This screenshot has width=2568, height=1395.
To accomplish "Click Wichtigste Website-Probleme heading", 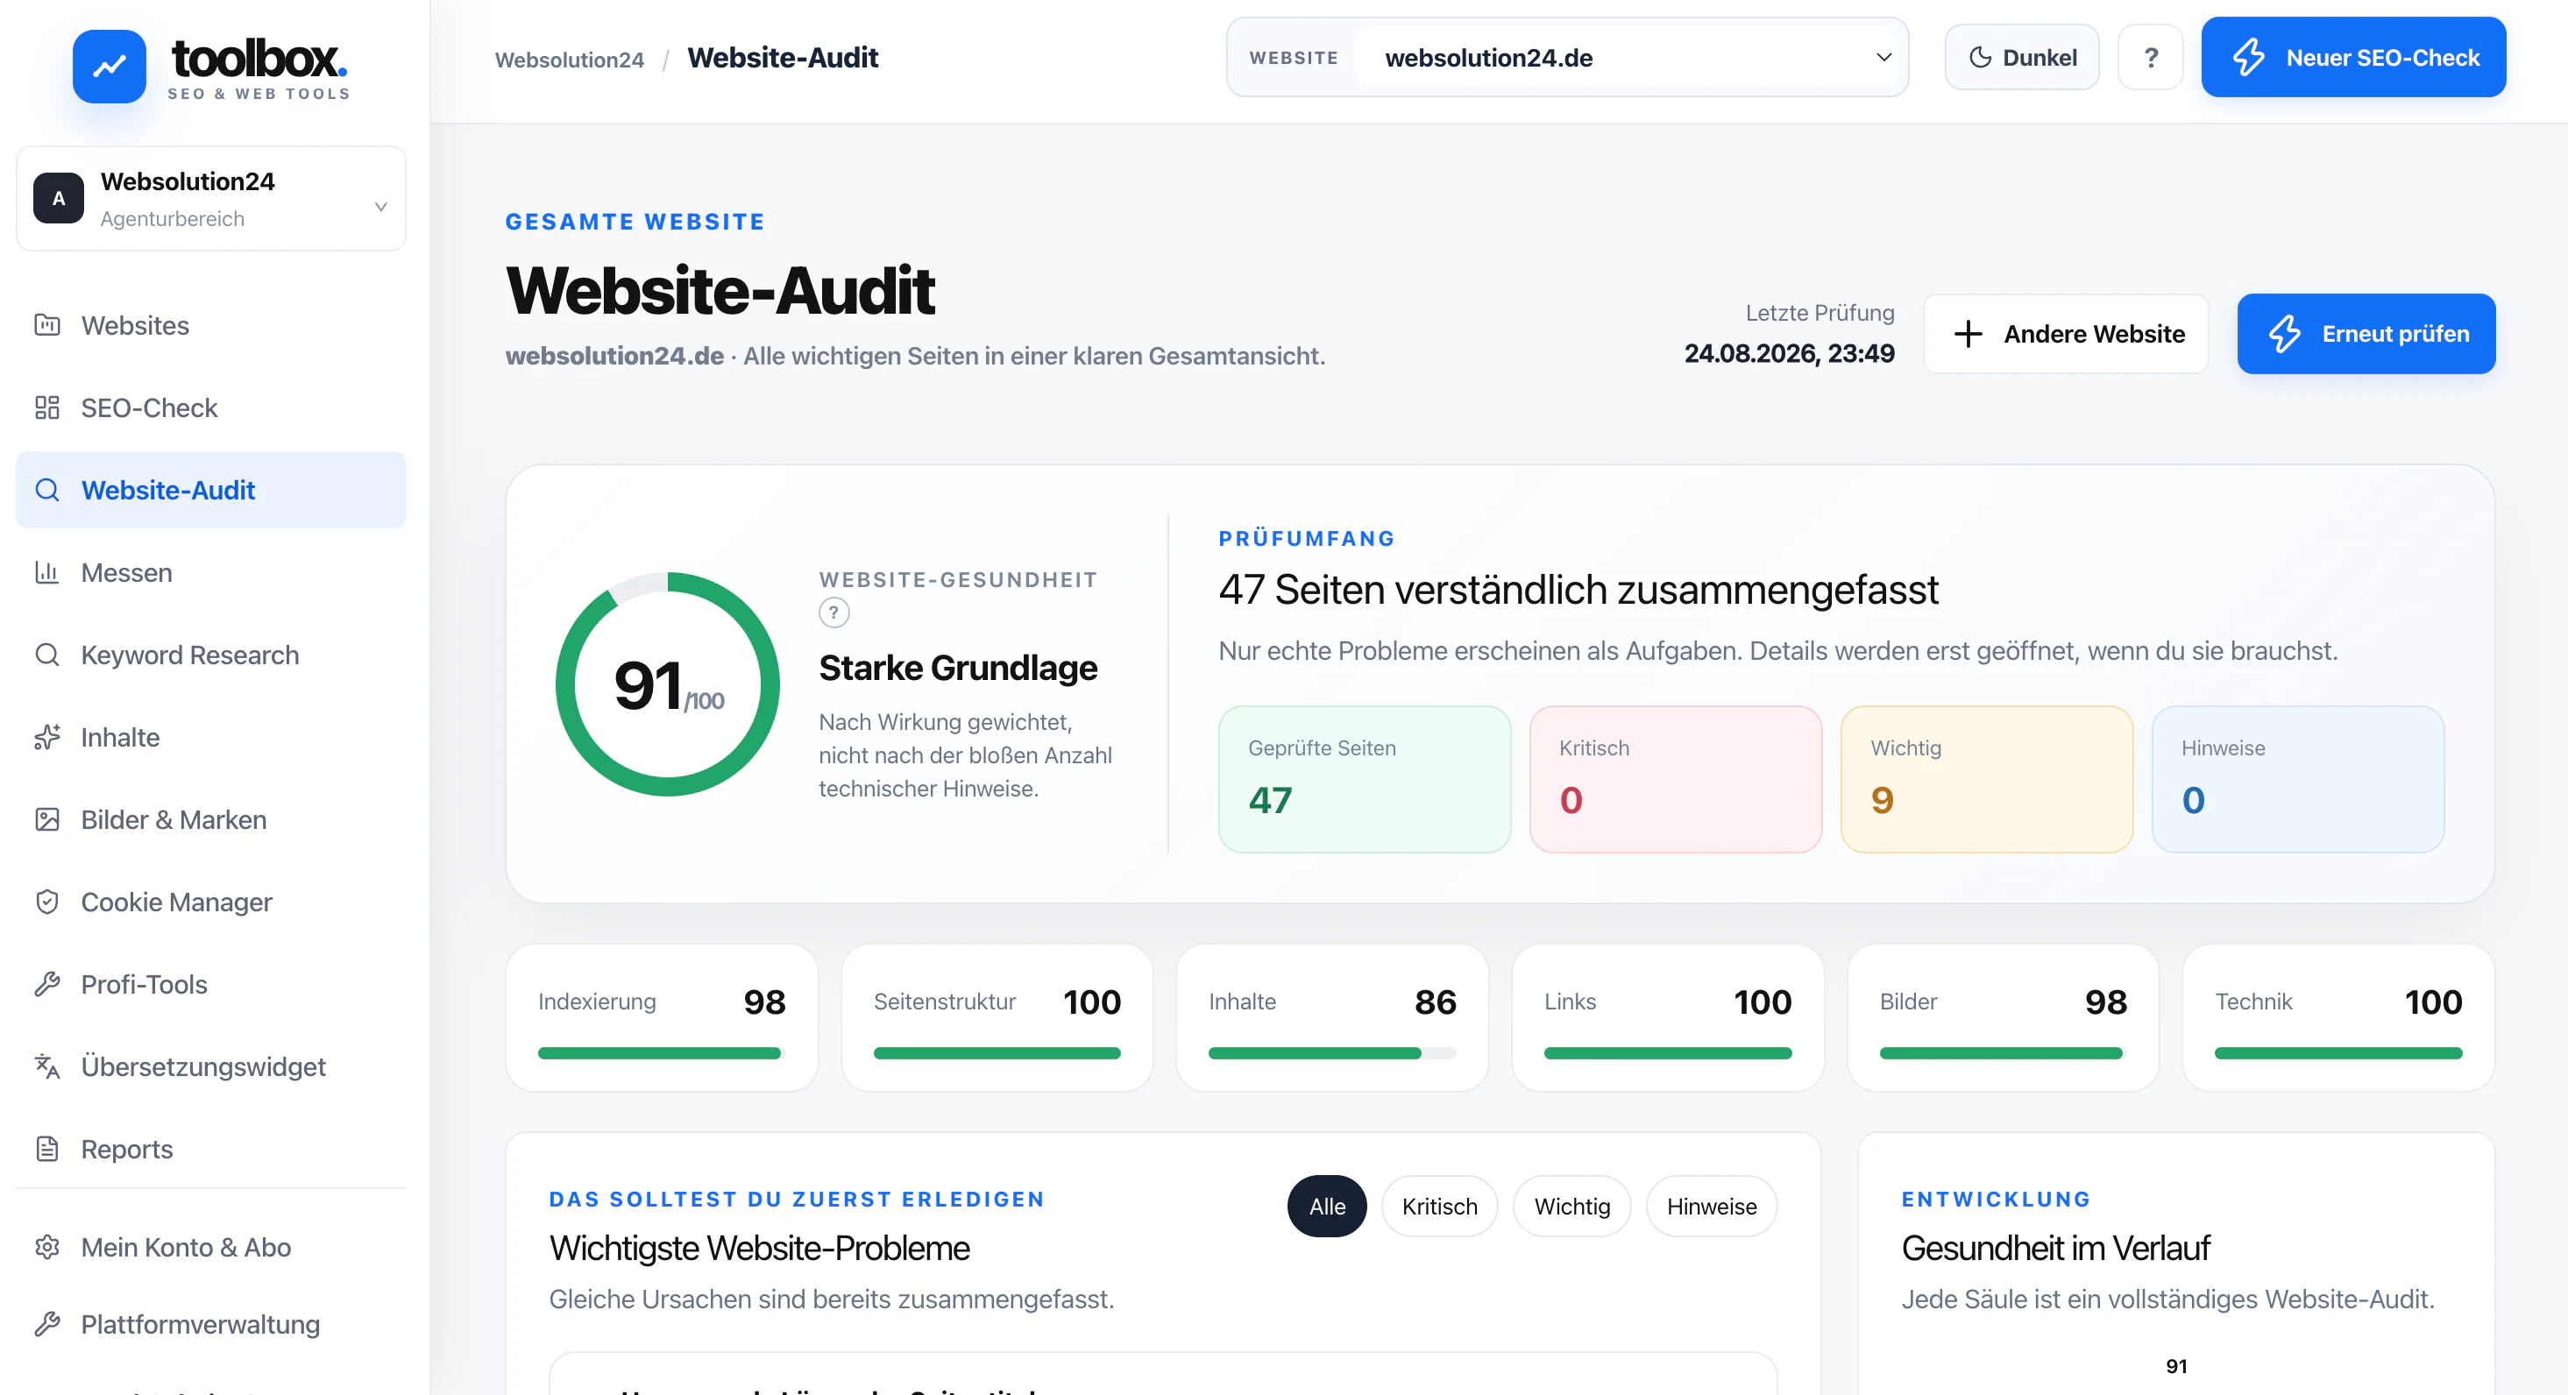I will coord(759,1249).
